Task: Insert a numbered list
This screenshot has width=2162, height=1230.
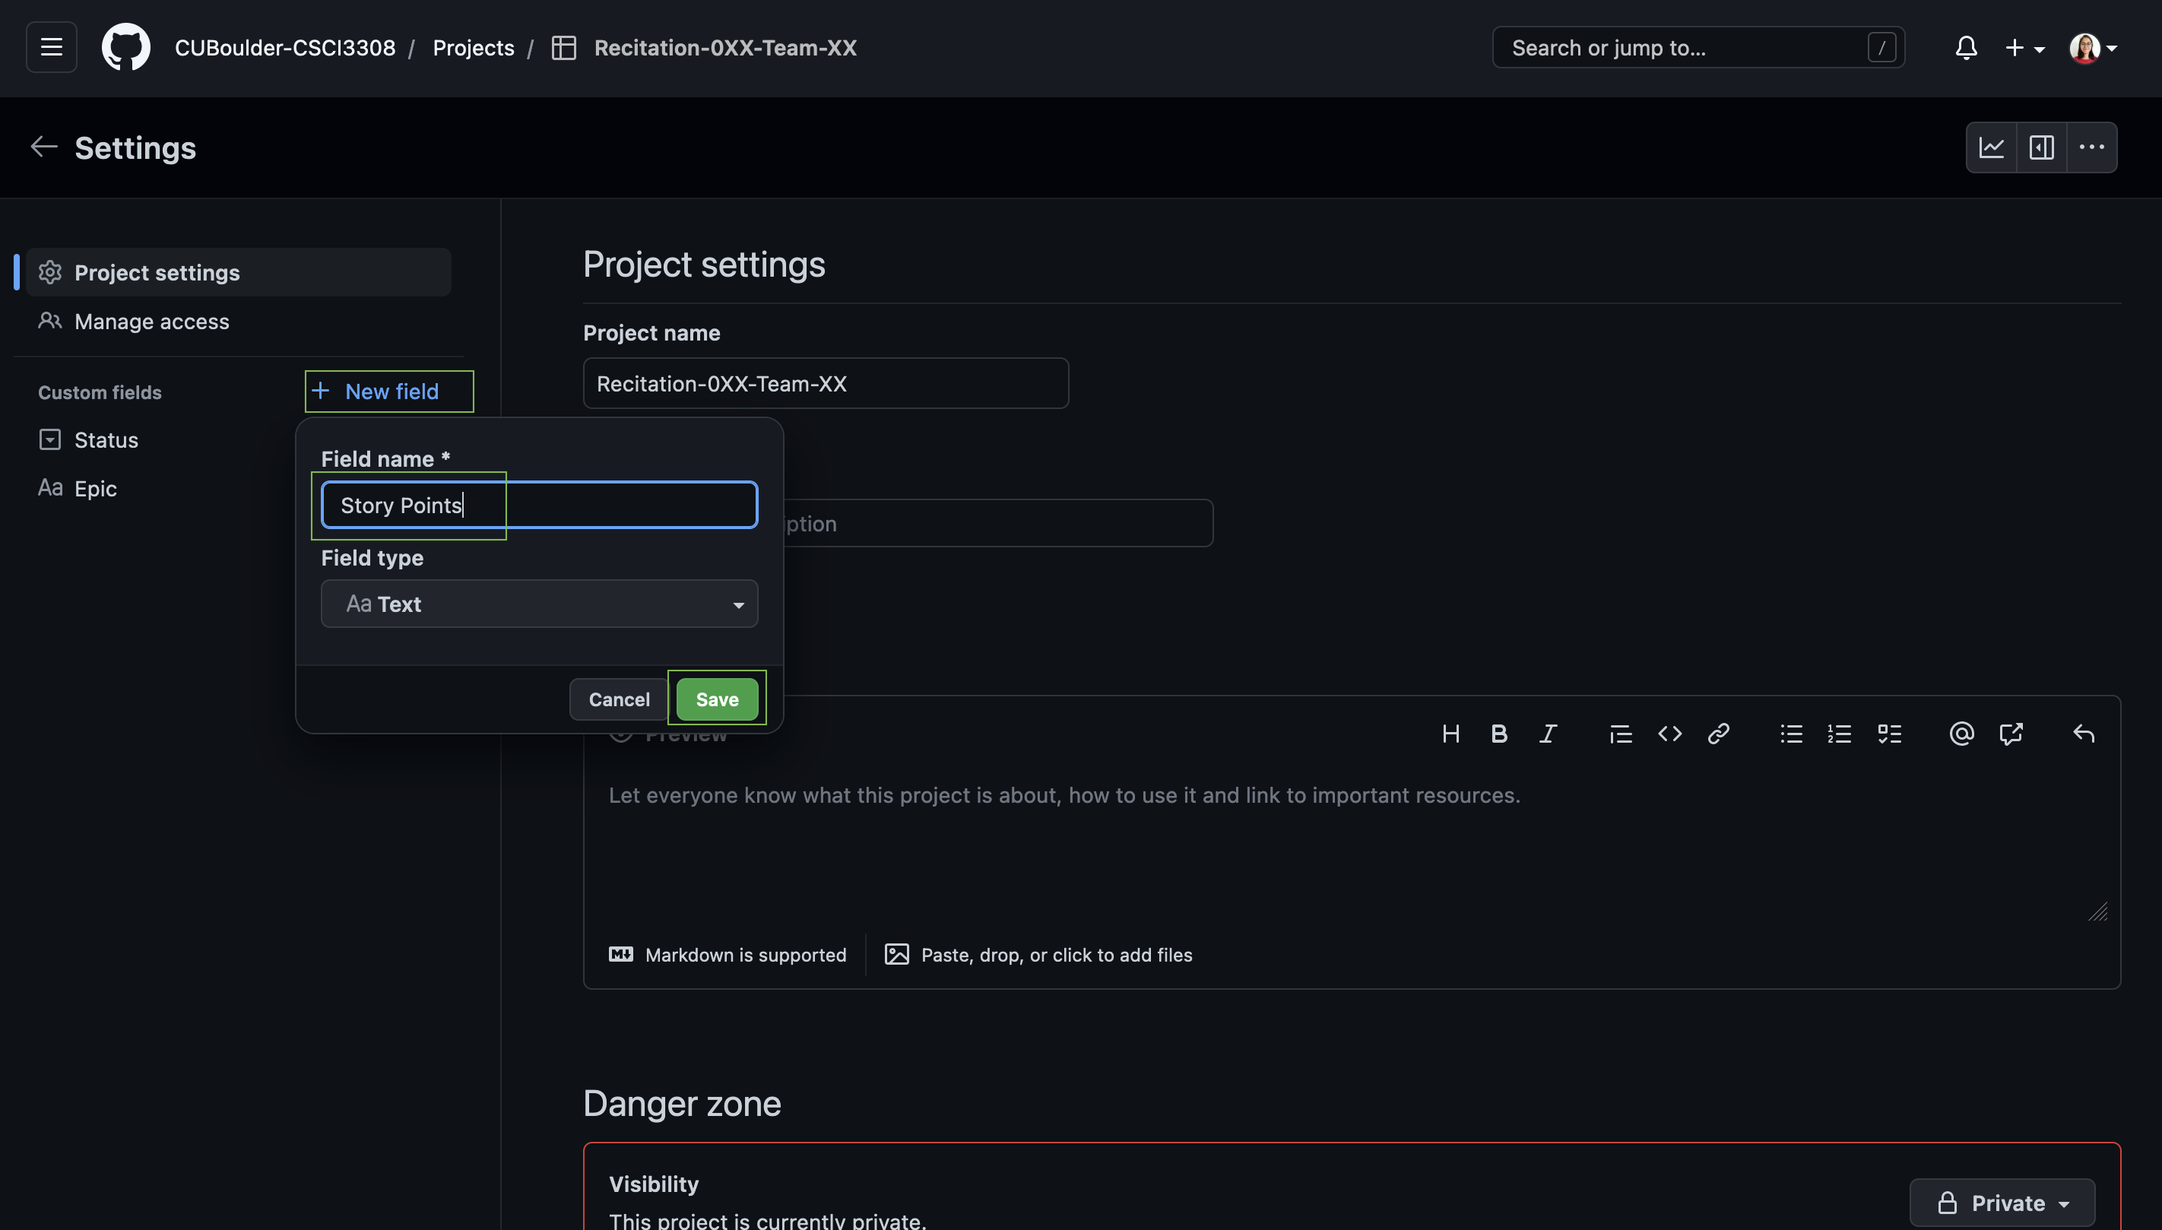Action: (1840, 734)
